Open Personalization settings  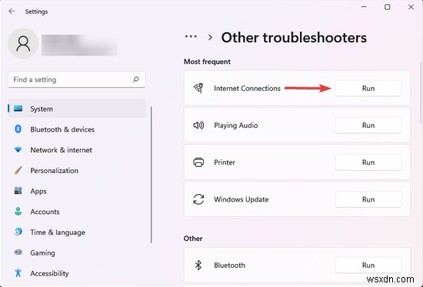(x=77, y=170)
